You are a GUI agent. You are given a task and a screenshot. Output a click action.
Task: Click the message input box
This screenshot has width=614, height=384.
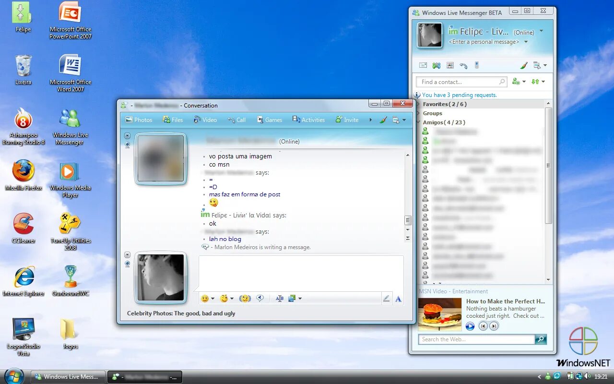tap(301, 273)
